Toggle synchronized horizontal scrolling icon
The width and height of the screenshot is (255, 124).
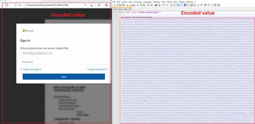174,5
